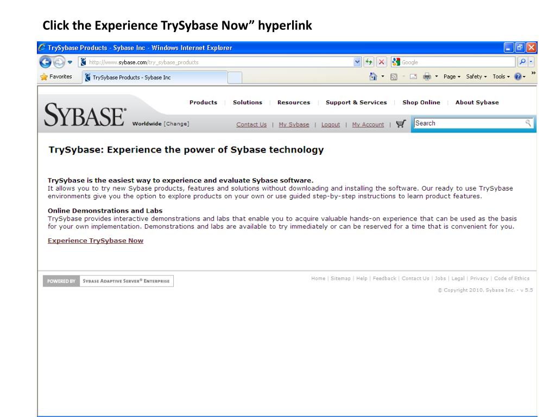556x417 pixels.
Task: Show more toolbar commands via double chevron
Action: [533, 73]
